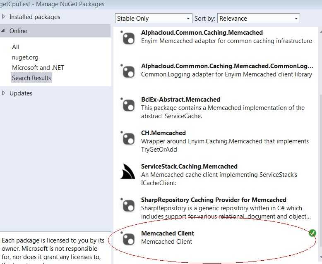The height and width of the screenshot is (264, 322).
Task: Click the package results vertical scrollbar
Action: 321,145
